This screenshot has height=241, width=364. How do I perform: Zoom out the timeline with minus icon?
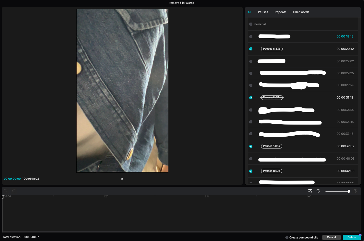[x=318, y=191]
